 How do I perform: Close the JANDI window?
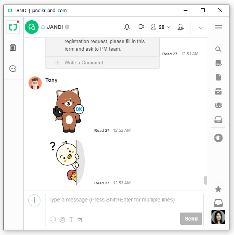(x=220, y=10)
